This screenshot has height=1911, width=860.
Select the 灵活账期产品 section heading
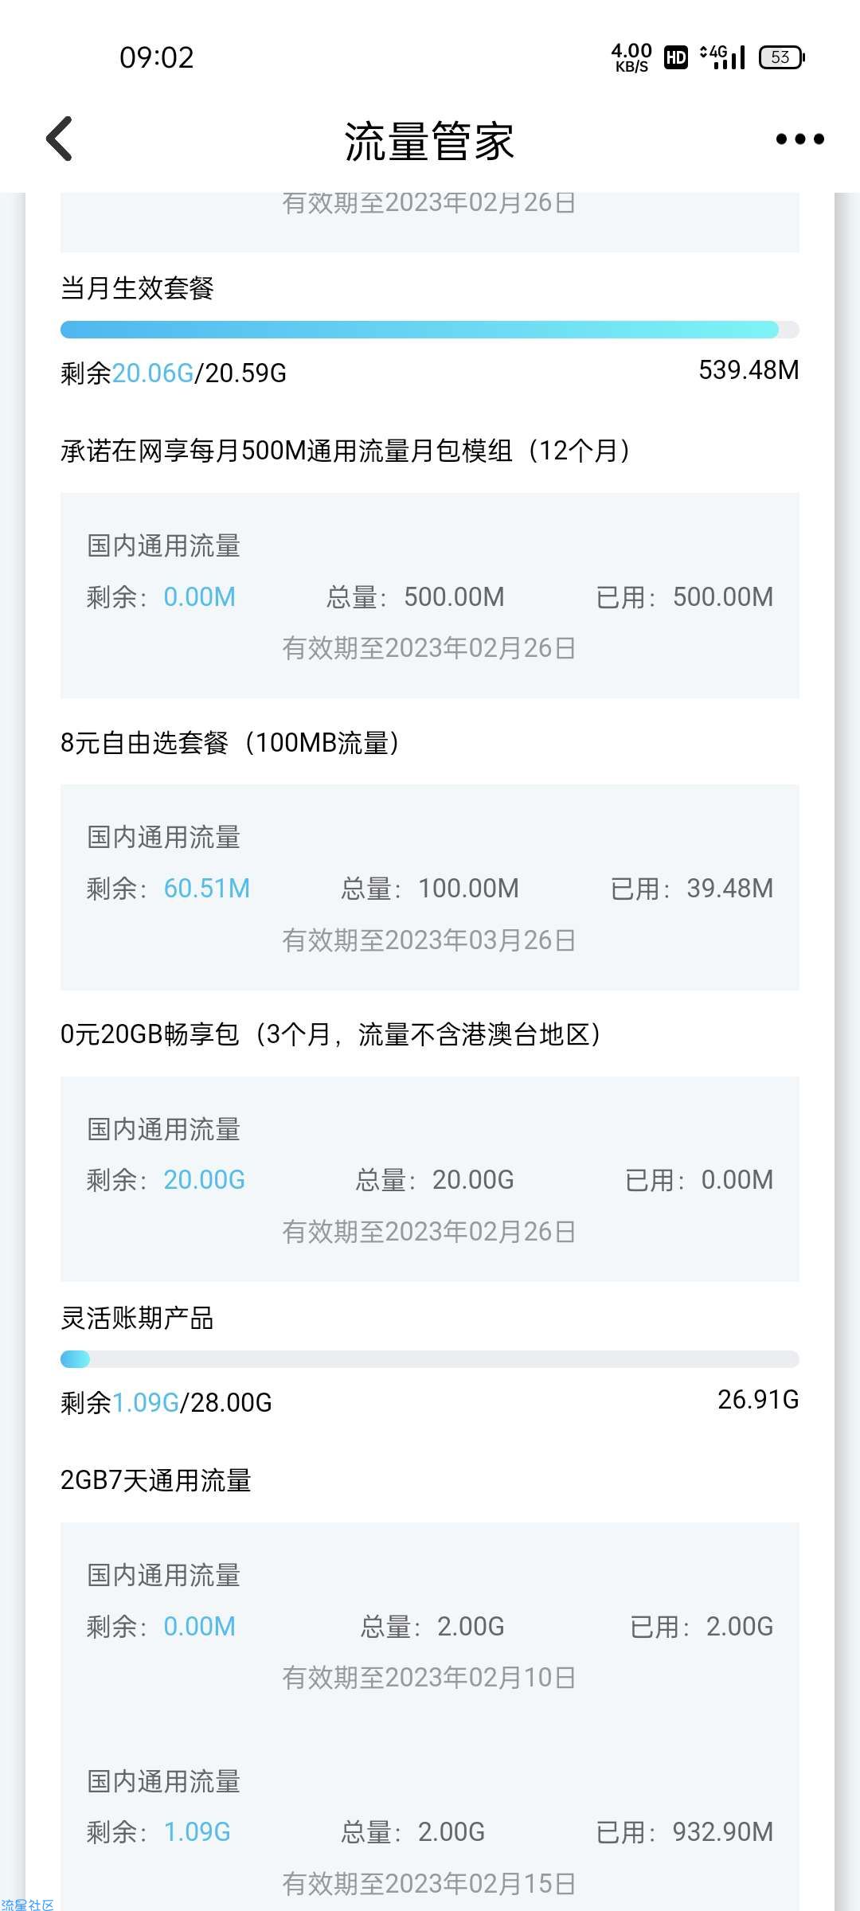pos(137,1318)
